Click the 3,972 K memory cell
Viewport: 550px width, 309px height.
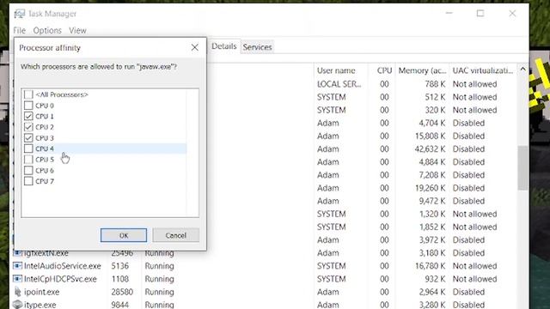tap(432, 240)
